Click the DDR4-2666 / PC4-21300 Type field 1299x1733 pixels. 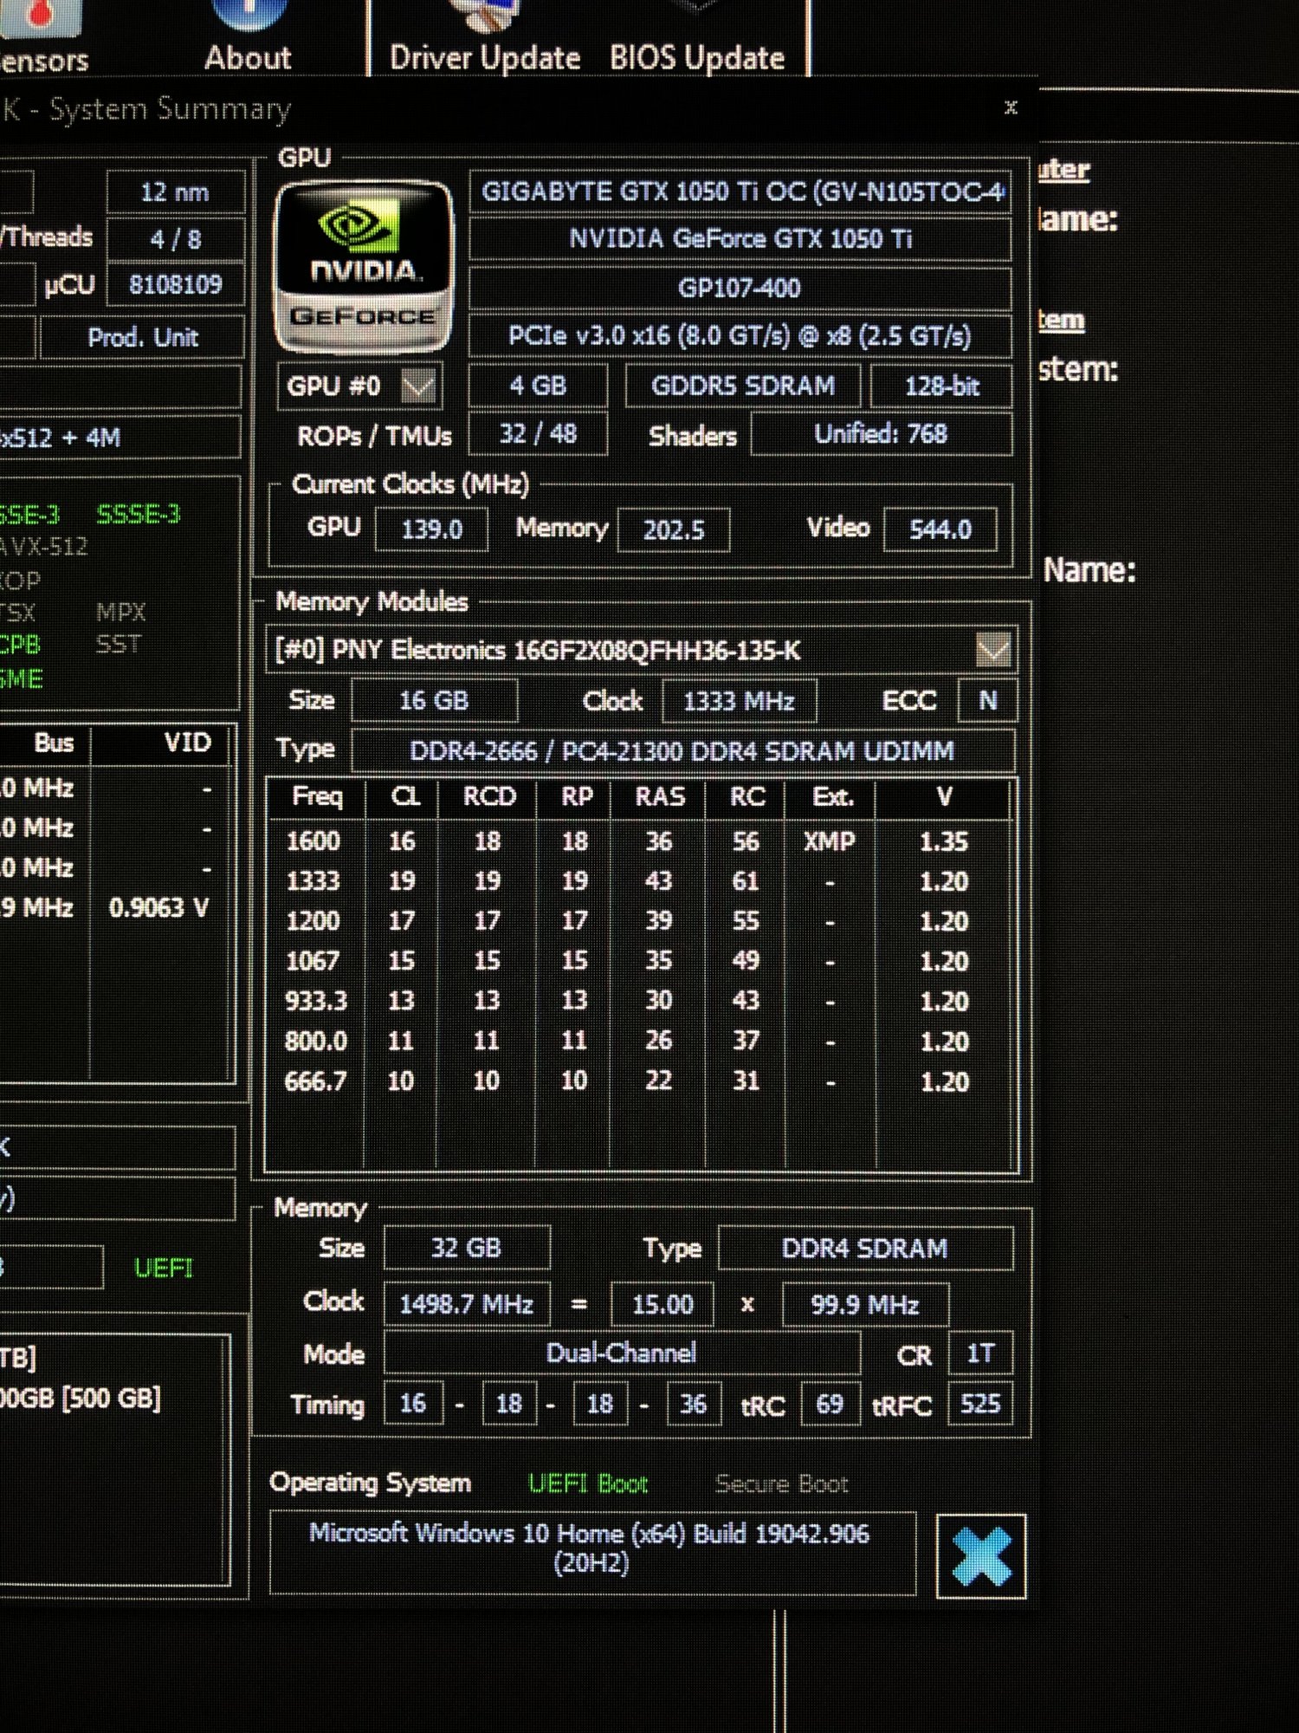682,750
